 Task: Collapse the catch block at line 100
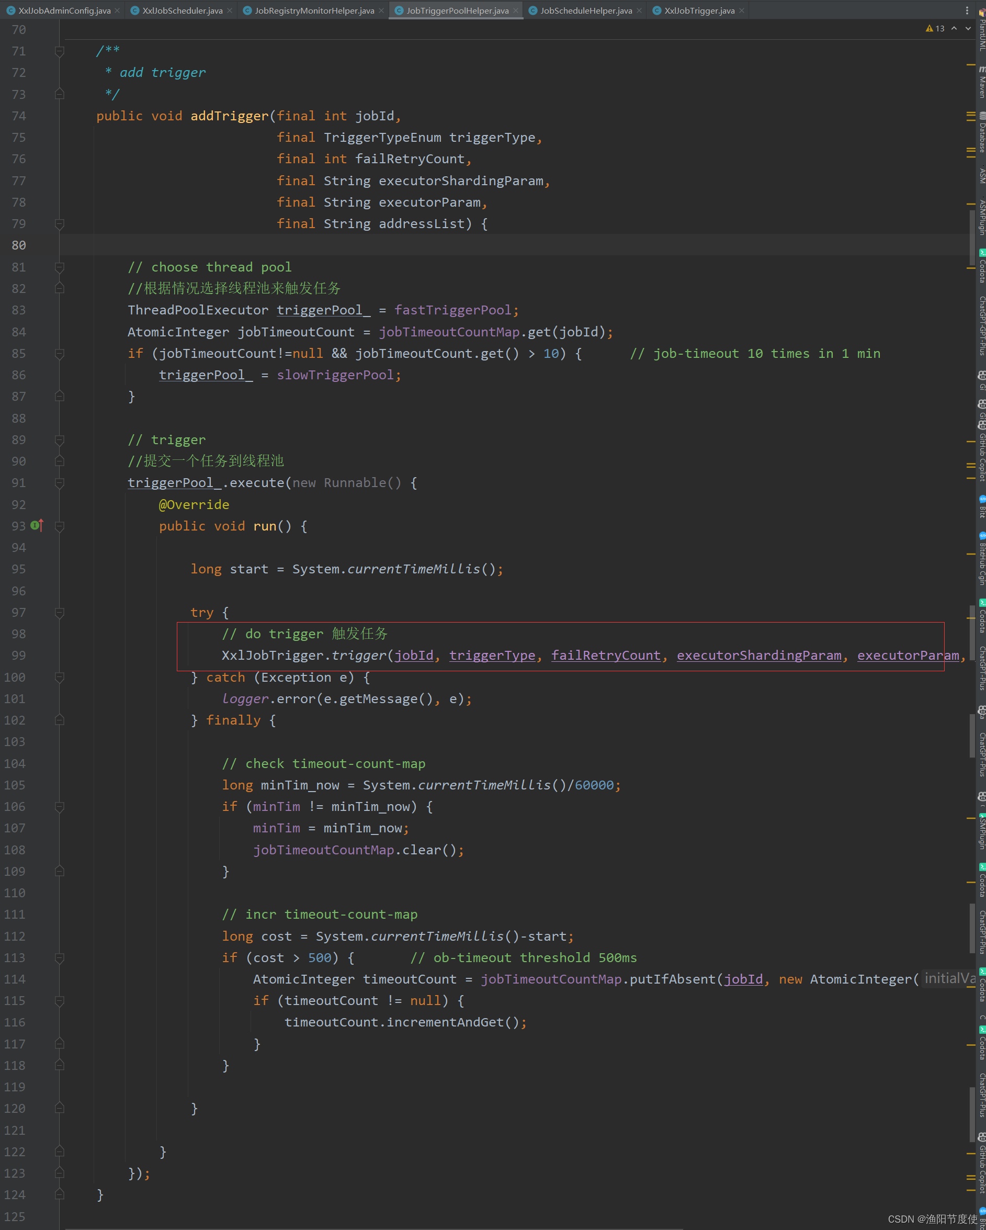(x=59, y=677)
